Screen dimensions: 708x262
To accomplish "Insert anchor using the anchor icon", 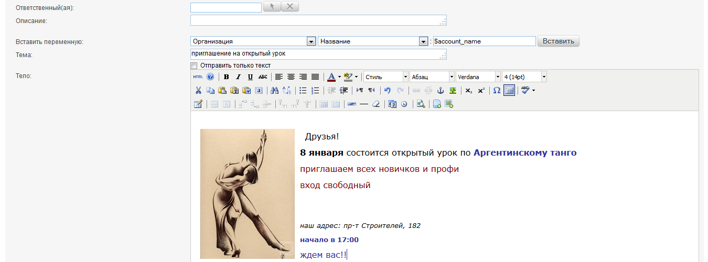I will [x=441, y=90].
